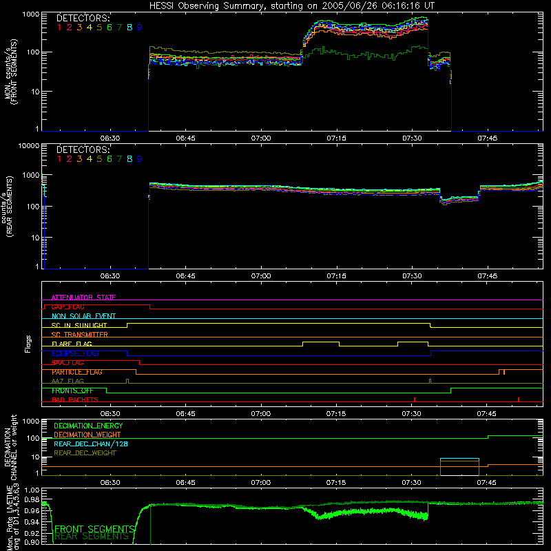Click the 10000 y-axis value on the rear segments plot

(x=29, y=146)
